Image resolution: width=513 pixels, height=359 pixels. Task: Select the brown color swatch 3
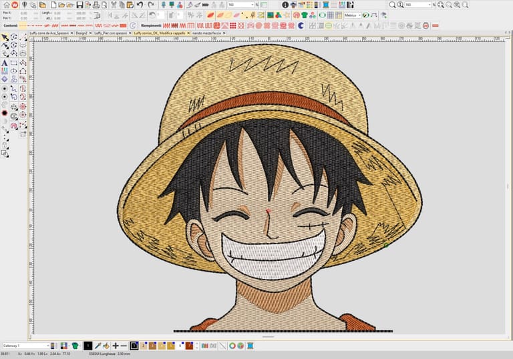[152, 346]
